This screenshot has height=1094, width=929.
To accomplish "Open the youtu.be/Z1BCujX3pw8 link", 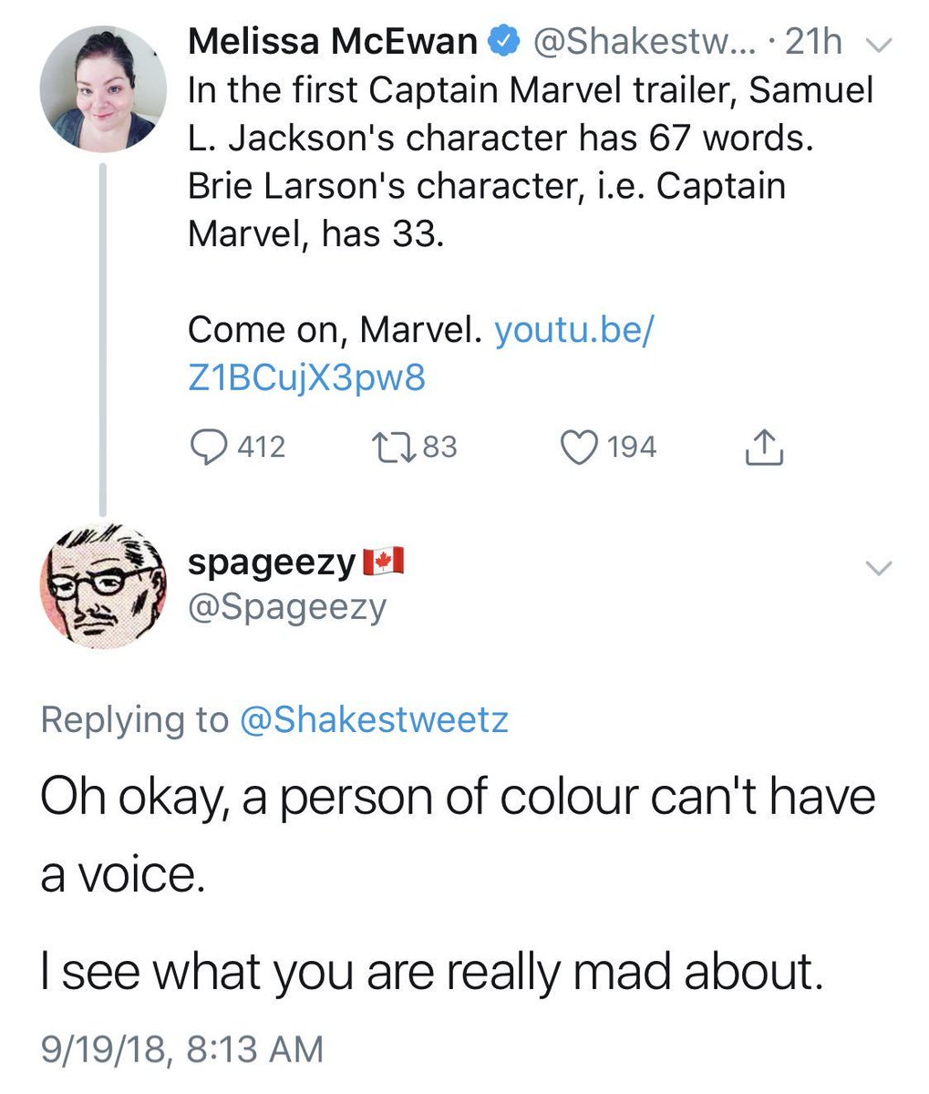I will click(x=421, y=355).
